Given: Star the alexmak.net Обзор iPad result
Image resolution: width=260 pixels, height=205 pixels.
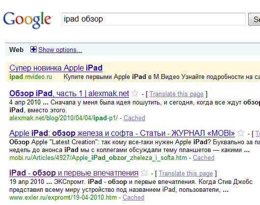Looking at the screenshot, I should [135, 94].
